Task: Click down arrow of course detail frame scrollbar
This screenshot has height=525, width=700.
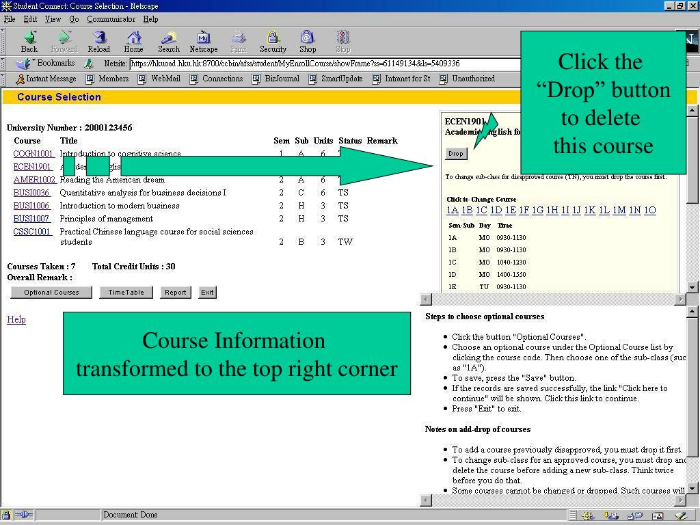Action: (x=692, y=287)
